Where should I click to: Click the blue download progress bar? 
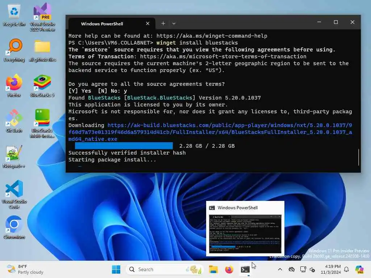(124, 146)
